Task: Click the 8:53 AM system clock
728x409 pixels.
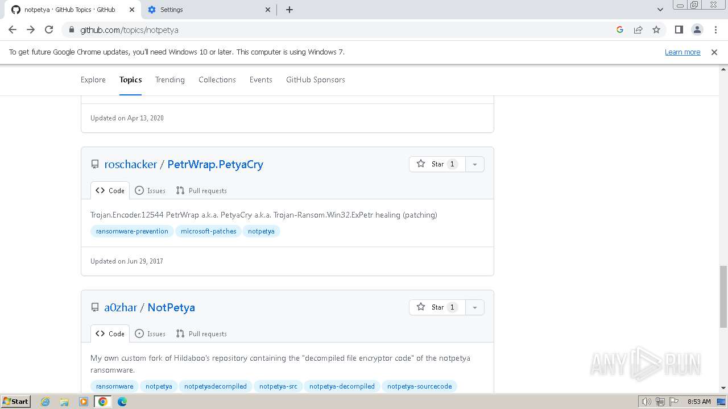Action: point(699,402)
